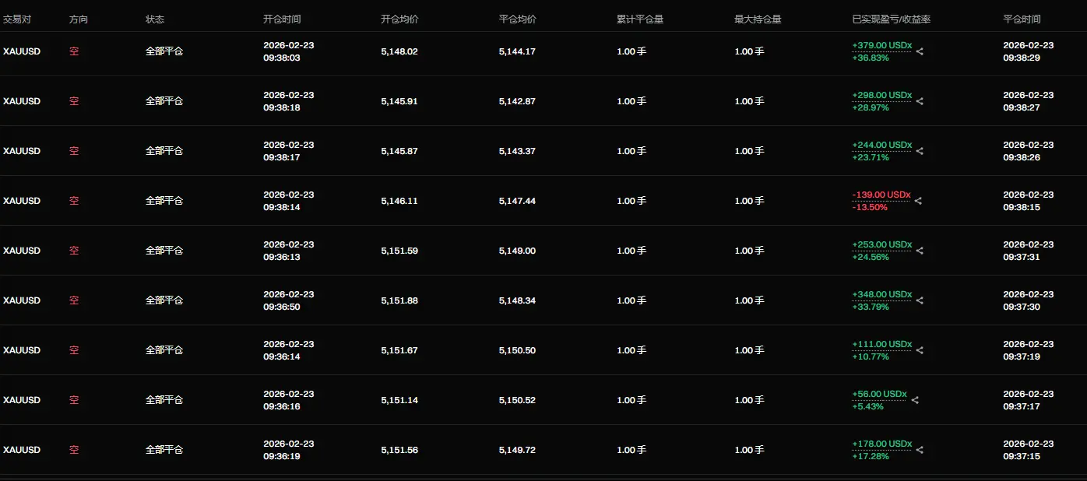
Task: Click XAUUSD in the first row
Action: [x=22, y=51]
